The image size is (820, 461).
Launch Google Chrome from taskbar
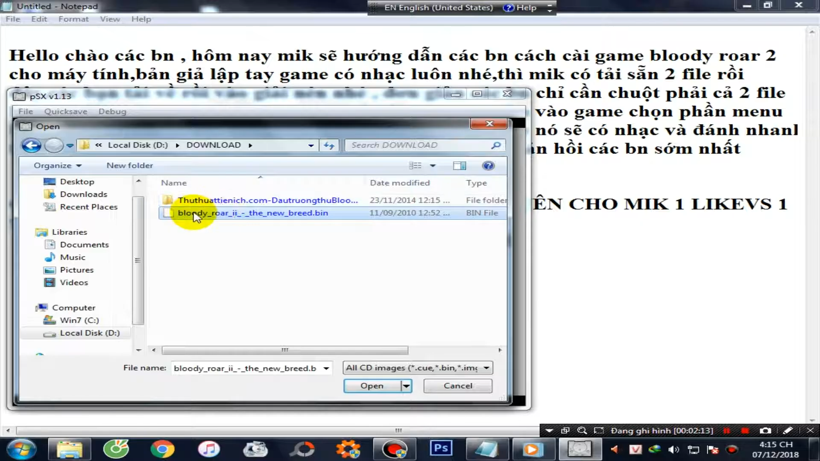tap(162, 449)
